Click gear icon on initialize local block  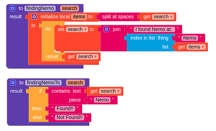[x=34, y=17]
